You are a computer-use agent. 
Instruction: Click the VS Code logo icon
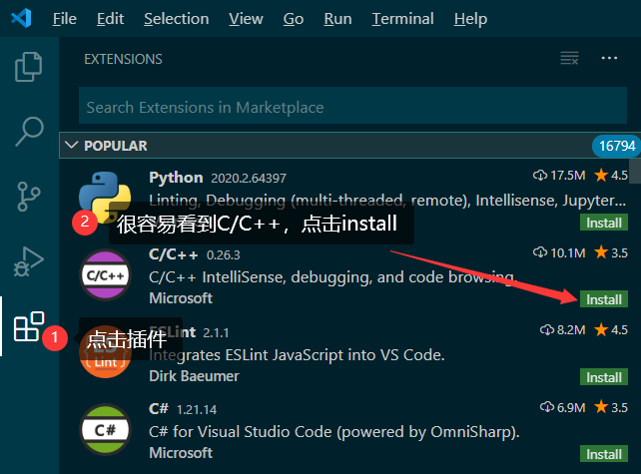(21, 18)
